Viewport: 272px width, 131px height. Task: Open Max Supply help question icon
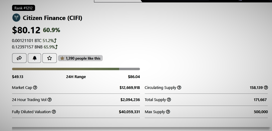168,112
